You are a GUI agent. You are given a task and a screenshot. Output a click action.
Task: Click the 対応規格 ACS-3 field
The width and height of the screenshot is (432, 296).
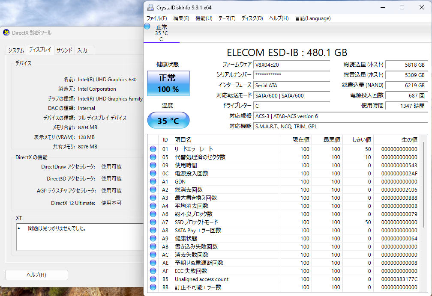coord(341,116)
